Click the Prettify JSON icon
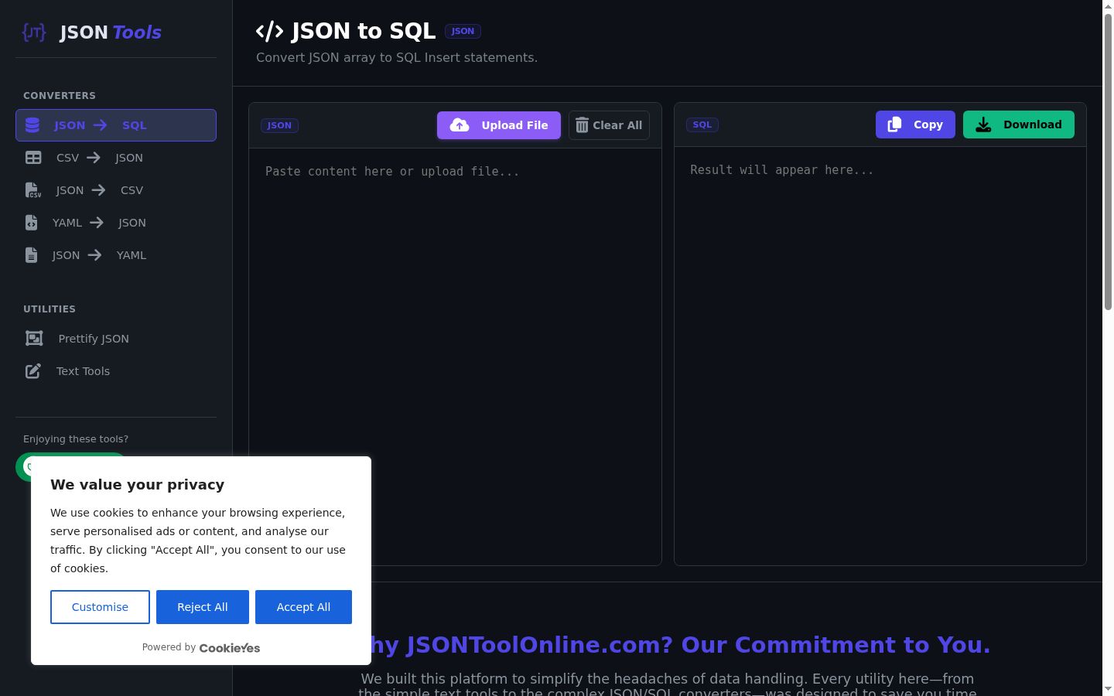The image size is (1114, 696). 34,339
